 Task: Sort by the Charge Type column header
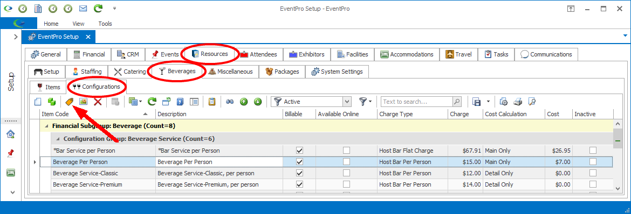(412, 114)
